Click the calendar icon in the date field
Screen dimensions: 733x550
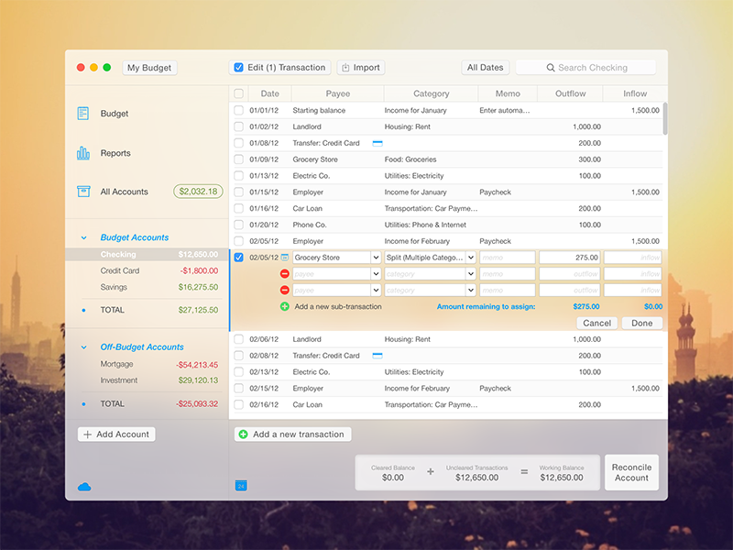point(284,258)
